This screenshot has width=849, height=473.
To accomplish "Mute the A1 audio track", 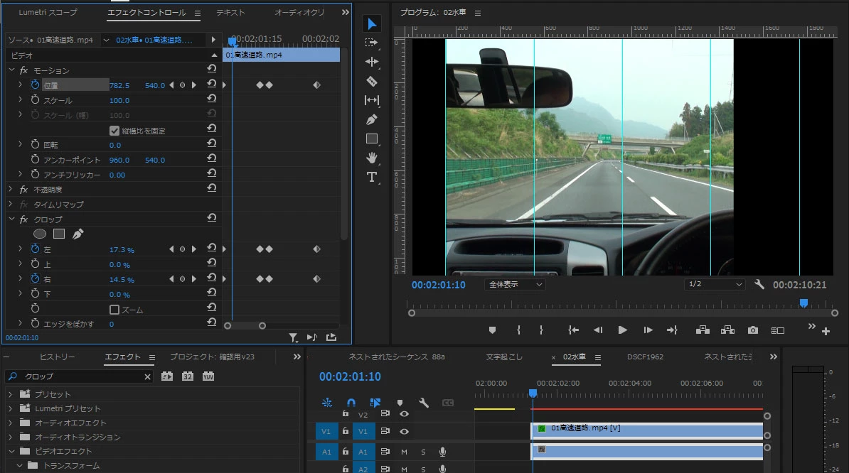I will pos(404,452).
